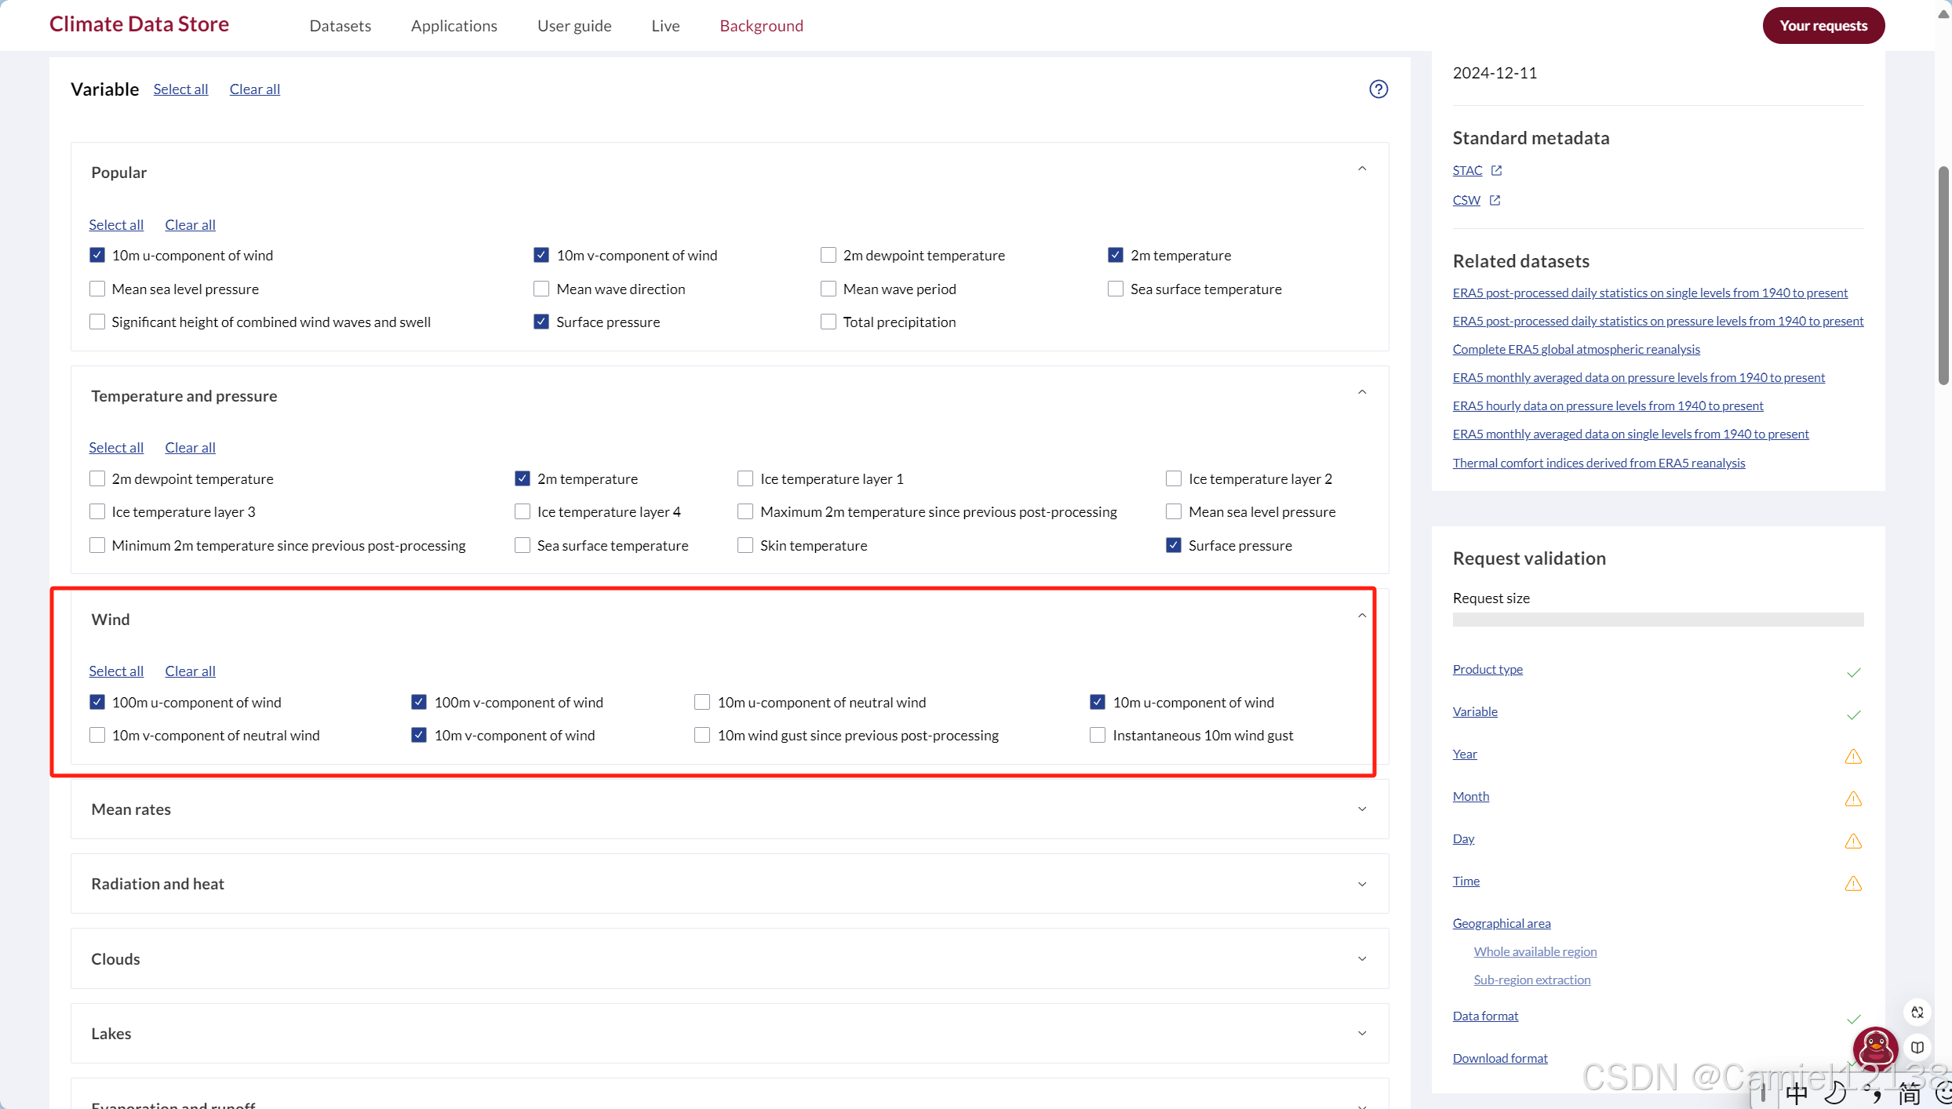
Task: Click the duck chat assistant icon
Action: click(x=1875, y=1047)
